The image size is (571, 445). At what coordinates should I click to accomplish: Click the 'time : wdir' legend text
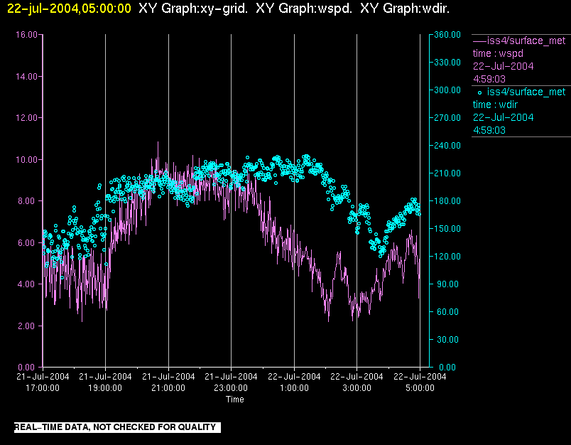click(x=495, y=104)
